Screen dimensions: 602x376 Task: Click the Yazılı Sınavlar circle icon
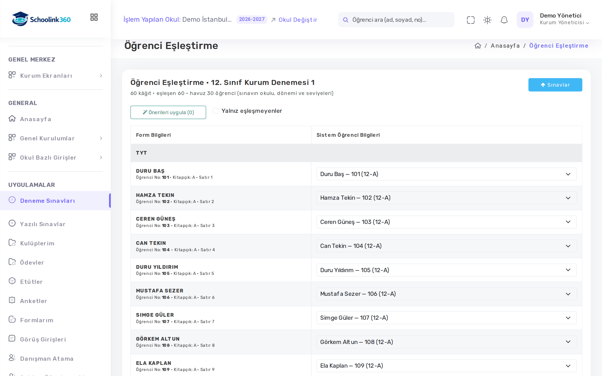point(12,223)
